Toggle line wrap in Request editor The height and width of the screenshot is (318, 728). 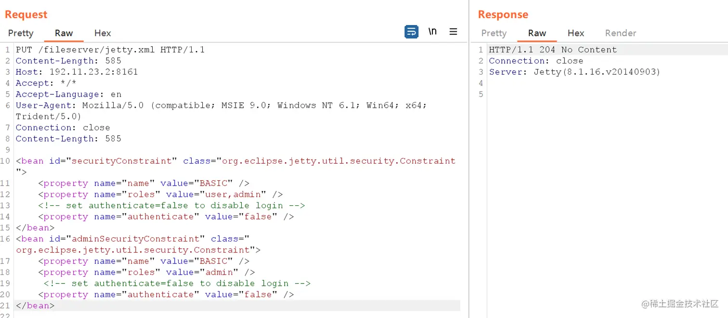pyautogui.click(x=411, y=32)
